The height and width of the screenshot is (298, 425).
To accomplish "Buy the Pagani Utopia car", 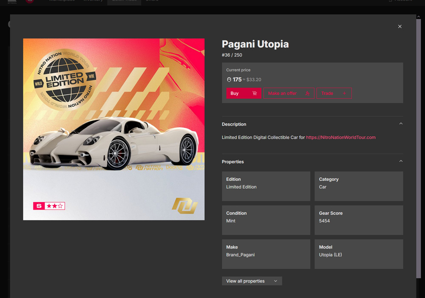I will point(244,93).
